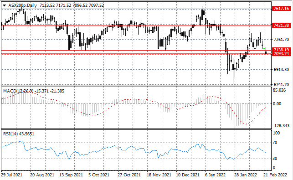The image size is (293, 180).
Task: Click the RSI 30 scale value
Action: 275,158
